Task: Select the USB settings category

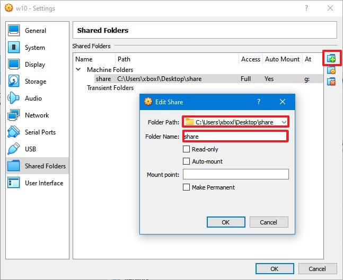Action: pos(37,149)
